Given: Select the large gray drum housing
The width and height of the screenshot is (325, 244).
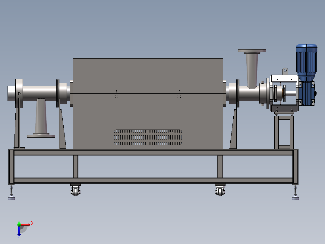Looking at the screenshot, I should (148, 104).
